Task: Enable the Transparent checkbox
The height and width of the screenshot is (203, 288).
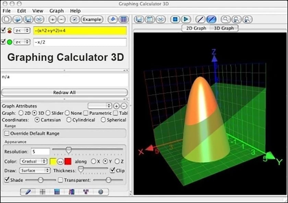Action: 60,180
